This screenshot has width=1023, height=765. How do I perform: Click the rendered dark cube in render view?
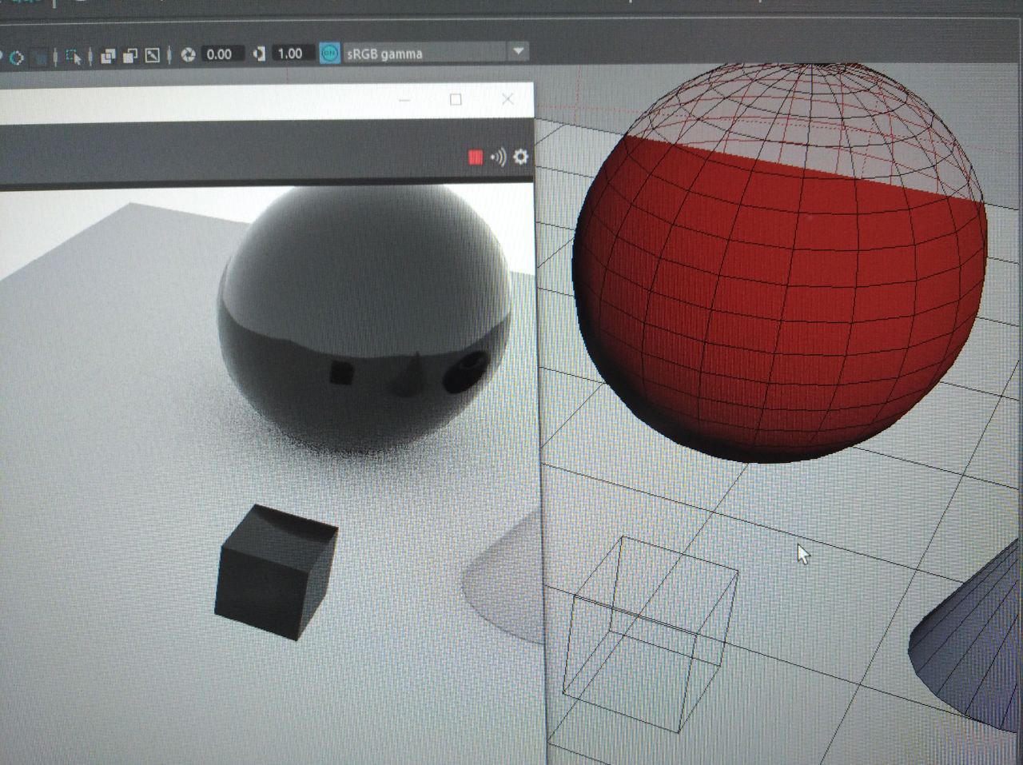tap(276, 572)
